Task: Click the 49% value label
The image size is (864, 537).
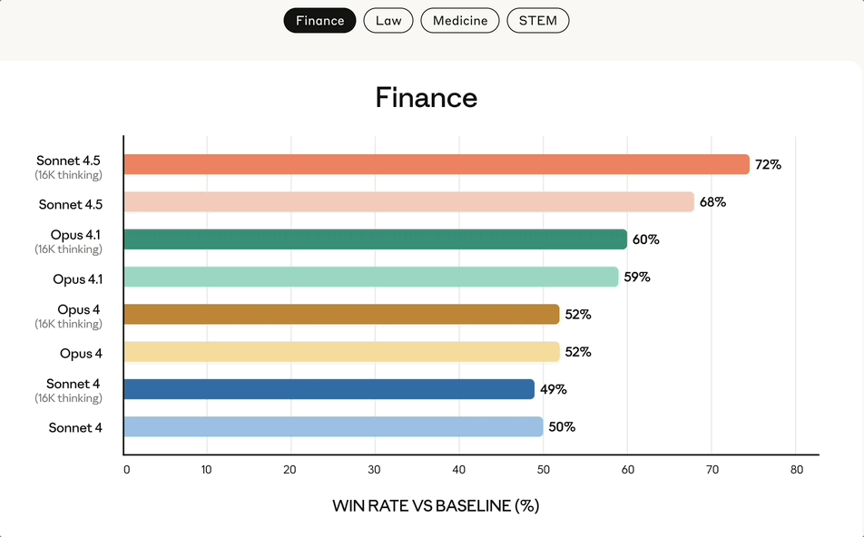Action: pos(554,389)
